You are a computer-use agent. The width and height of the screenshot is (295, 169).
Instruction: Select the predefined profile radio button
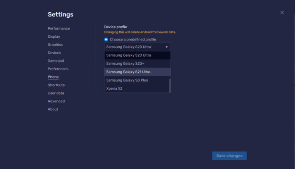(x=106, y=39)
